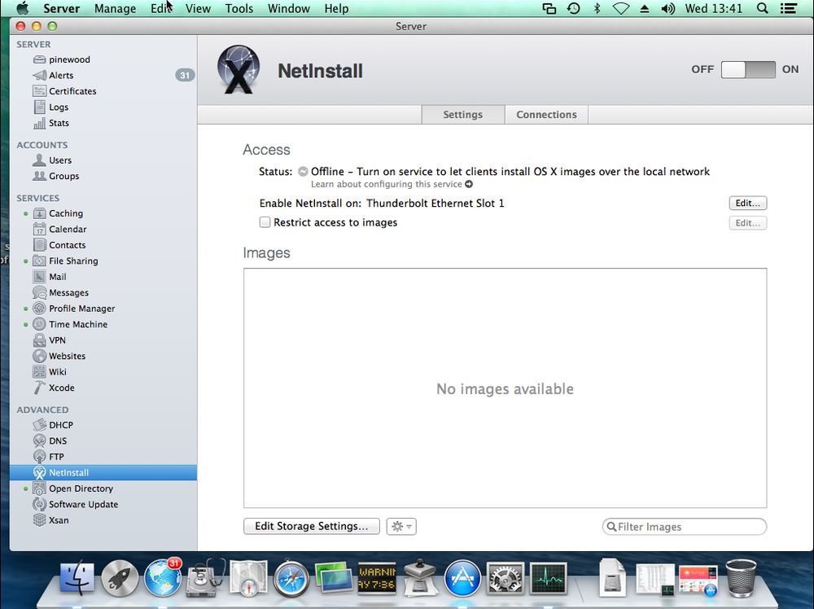Open the Window menu
814x609 pixels.
click(289, 8)
